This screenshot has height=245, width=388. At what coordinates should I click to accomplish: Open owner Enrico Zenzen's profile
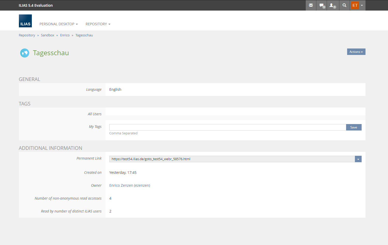(x=130, y=185)
